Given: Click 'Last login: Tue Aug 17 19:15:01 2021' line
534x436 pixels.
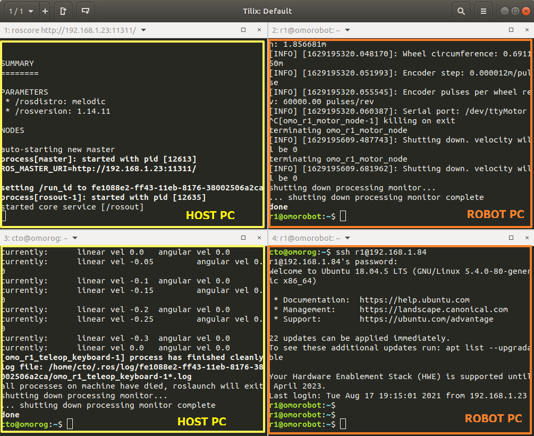Looking at the screenshot, I should tap(398, 396).
